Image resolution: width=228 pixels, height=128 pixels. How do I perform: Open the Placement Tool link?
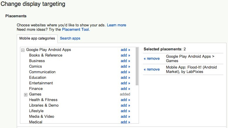pyautogui.click(x=76, y=30)
